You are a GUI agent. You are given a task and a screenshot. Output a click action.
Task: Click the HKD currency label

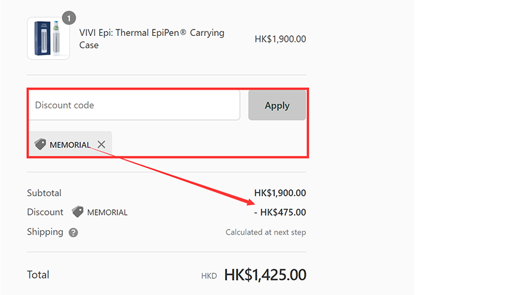[x=209, y=276]
